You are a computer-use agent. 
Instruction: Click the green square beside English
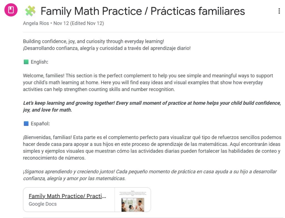26,62
